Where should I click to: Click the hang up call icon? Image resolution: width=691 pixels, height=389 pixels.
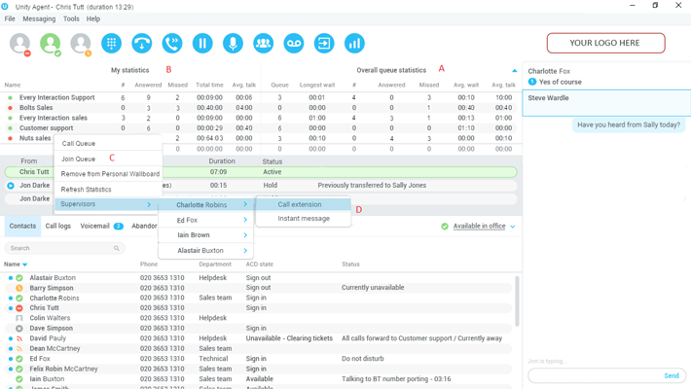coord(142,44)
